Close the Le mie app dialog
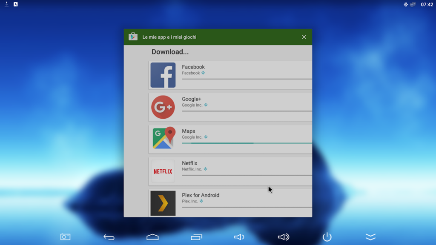Viewport: 436px width, 245px height. point(304,37)
